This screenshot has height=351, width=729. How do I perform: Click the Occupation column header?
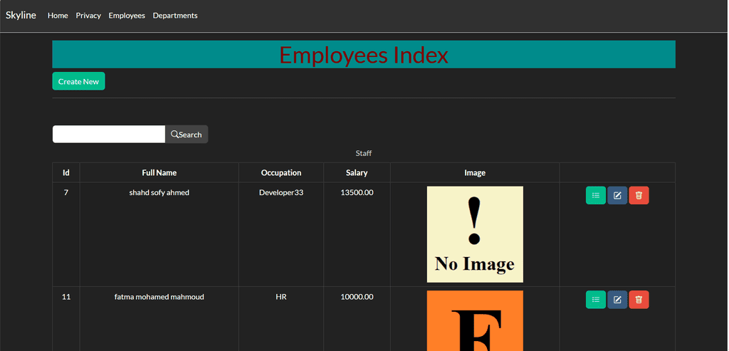(x=281, y=172)
